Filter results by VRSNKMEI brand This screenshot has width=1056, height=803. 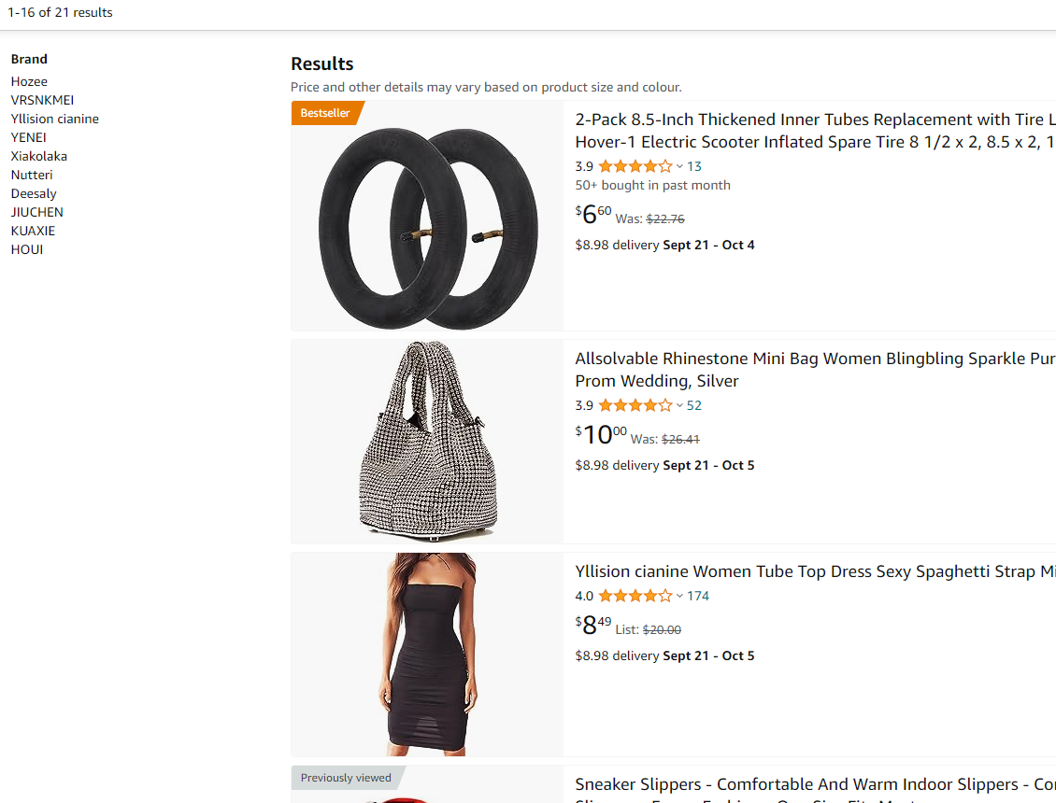click(x=42, y=100)
